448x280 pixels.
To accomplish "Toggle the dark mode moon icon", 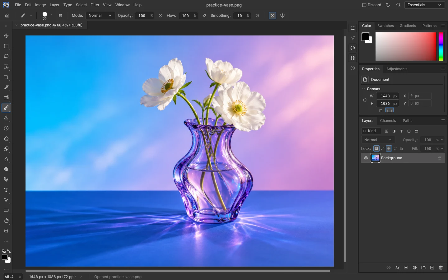I will coord(388,5).
